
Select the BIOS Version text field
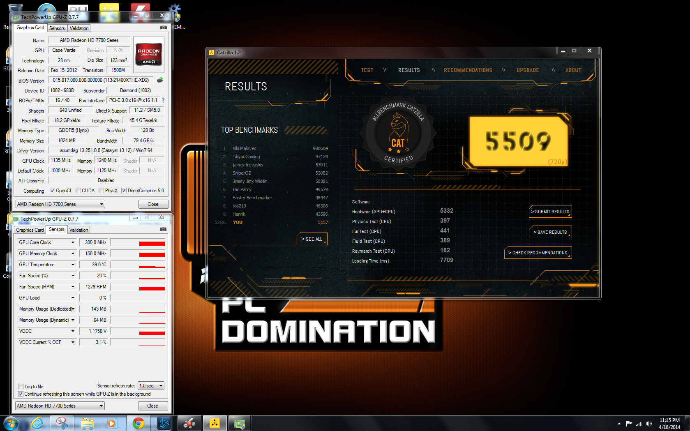point(101,80)
